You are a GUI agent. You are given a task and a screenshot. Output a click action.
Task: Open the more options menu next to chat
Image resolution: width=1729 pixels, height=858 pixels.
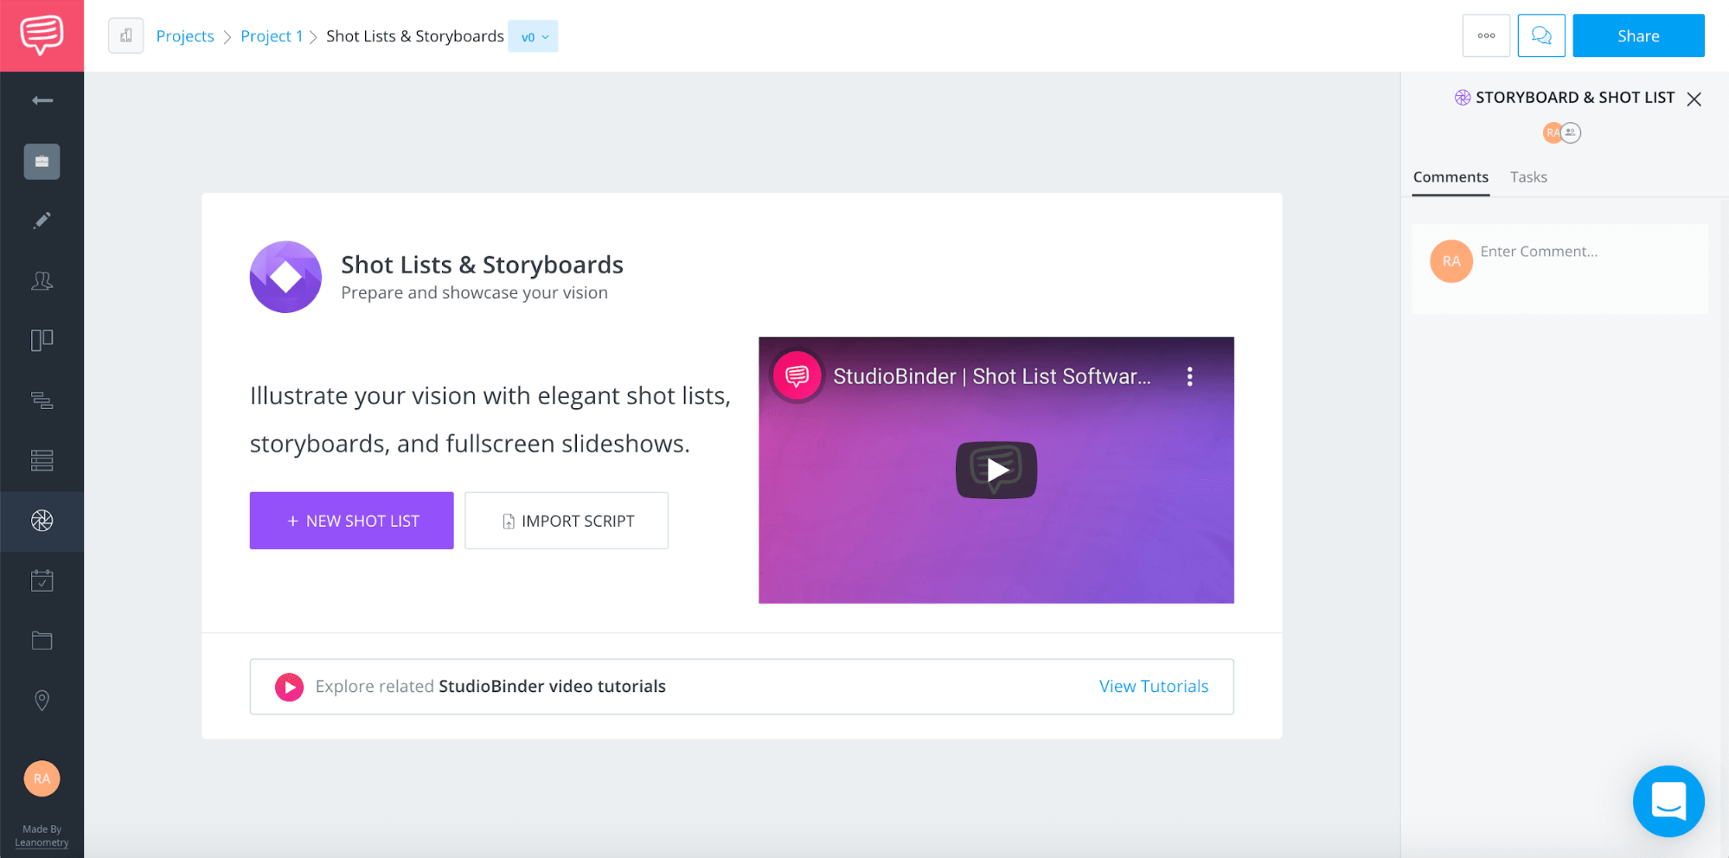(x=1486, y=35)
